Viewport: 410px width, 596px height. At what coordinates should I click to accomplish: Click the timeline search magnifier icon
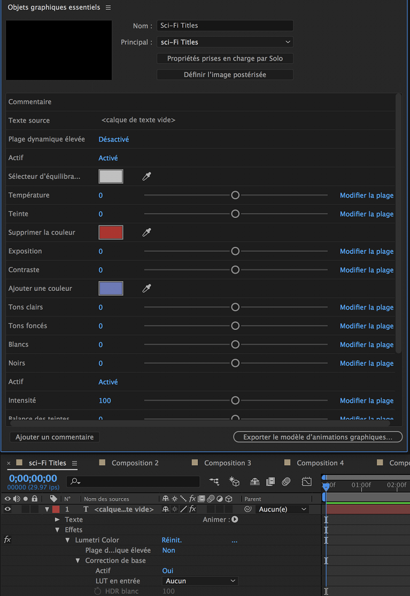point(75,481)
